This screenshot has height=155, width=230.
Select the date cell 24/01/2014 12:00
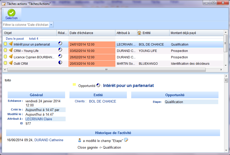coord(92,44)
